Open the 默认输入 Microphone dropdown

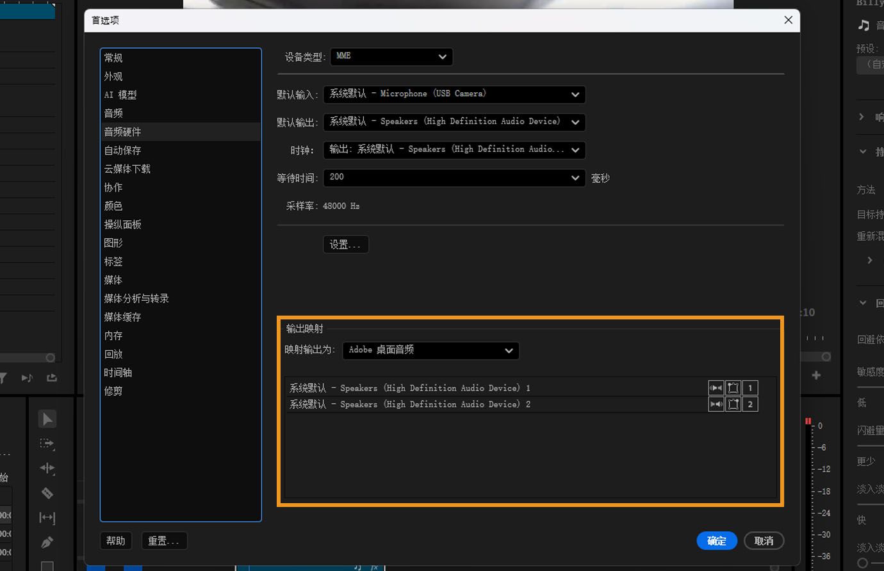[454, 94]
